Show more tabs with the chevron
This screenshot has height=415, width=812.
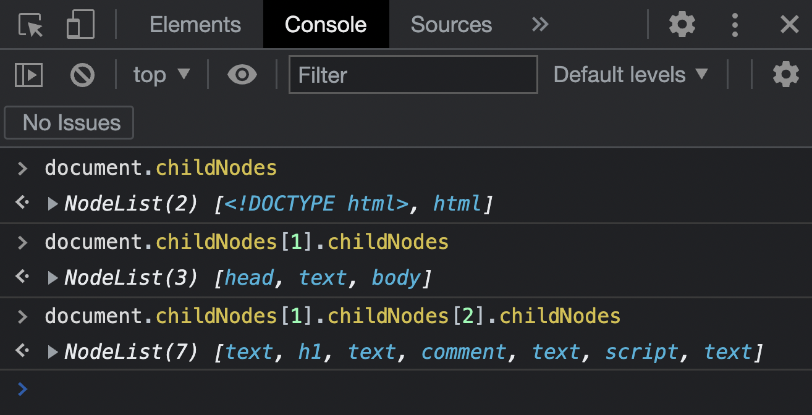[539, 25]
